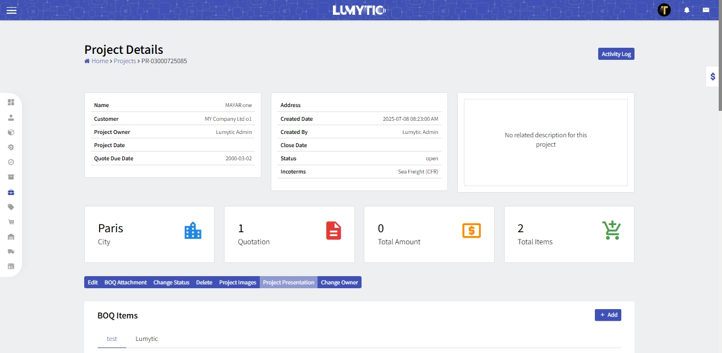Screen dimensions: 722x353
Task: Click the box/products sidebar icon
Action: [x=11, y=132]
